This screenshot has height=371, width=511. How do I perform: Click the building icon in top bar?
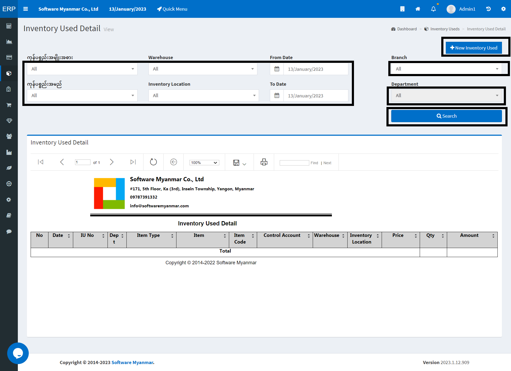(402, 9)
